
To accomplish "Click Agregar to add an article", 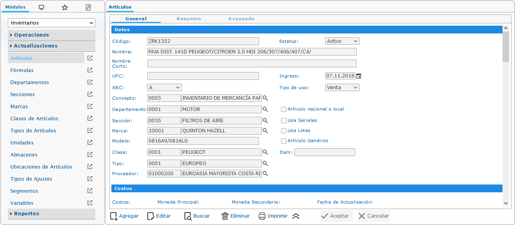I will pos(124,216).
